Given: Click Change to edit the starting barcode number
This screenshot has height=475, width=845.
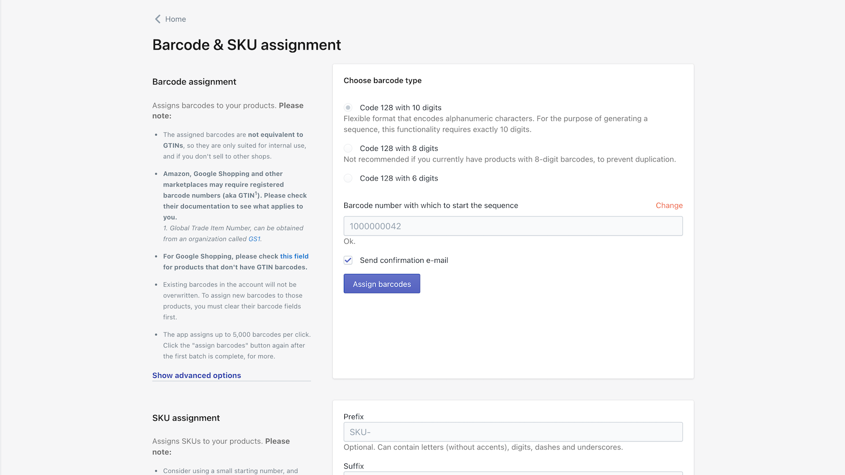Looking at the screenshot, I should pyautogui.click(x=669, y=205).
